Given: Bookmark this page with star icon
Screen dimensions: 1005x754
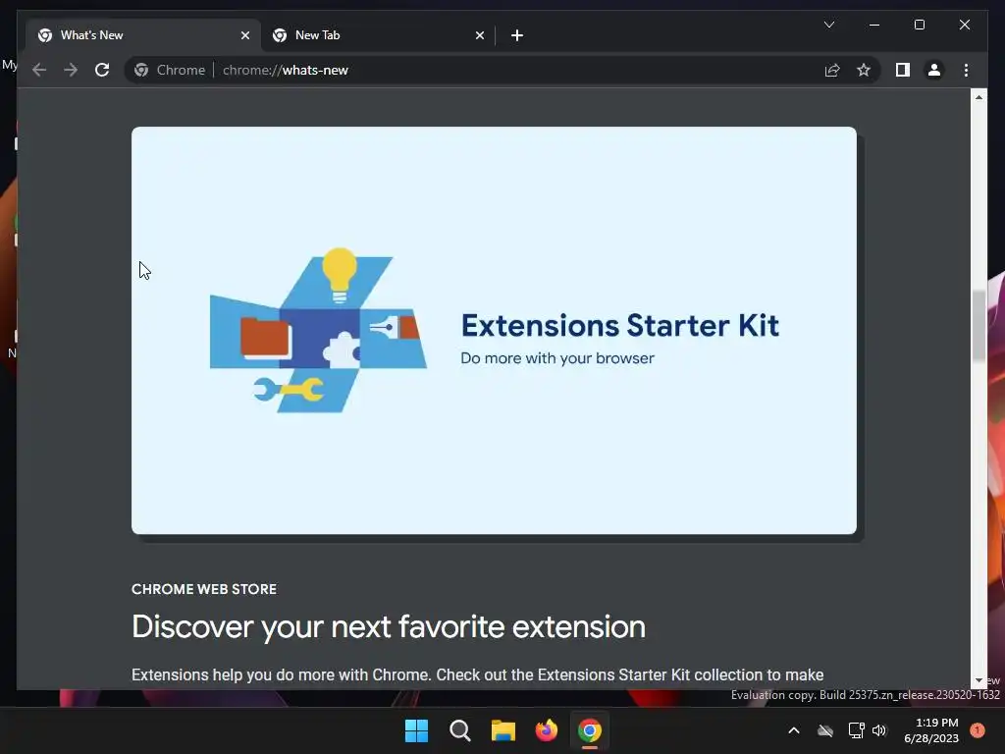Looking at the screenshot, I should [864, 70].
